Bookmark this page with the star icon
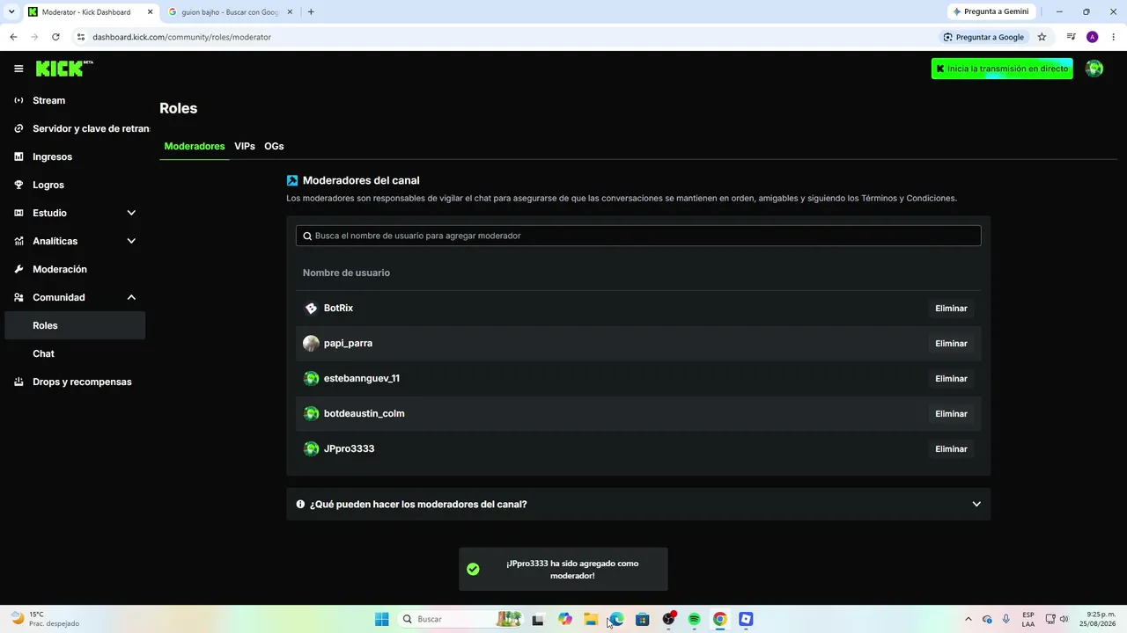The image size is (1127, 633). (x=1042, y=37)
